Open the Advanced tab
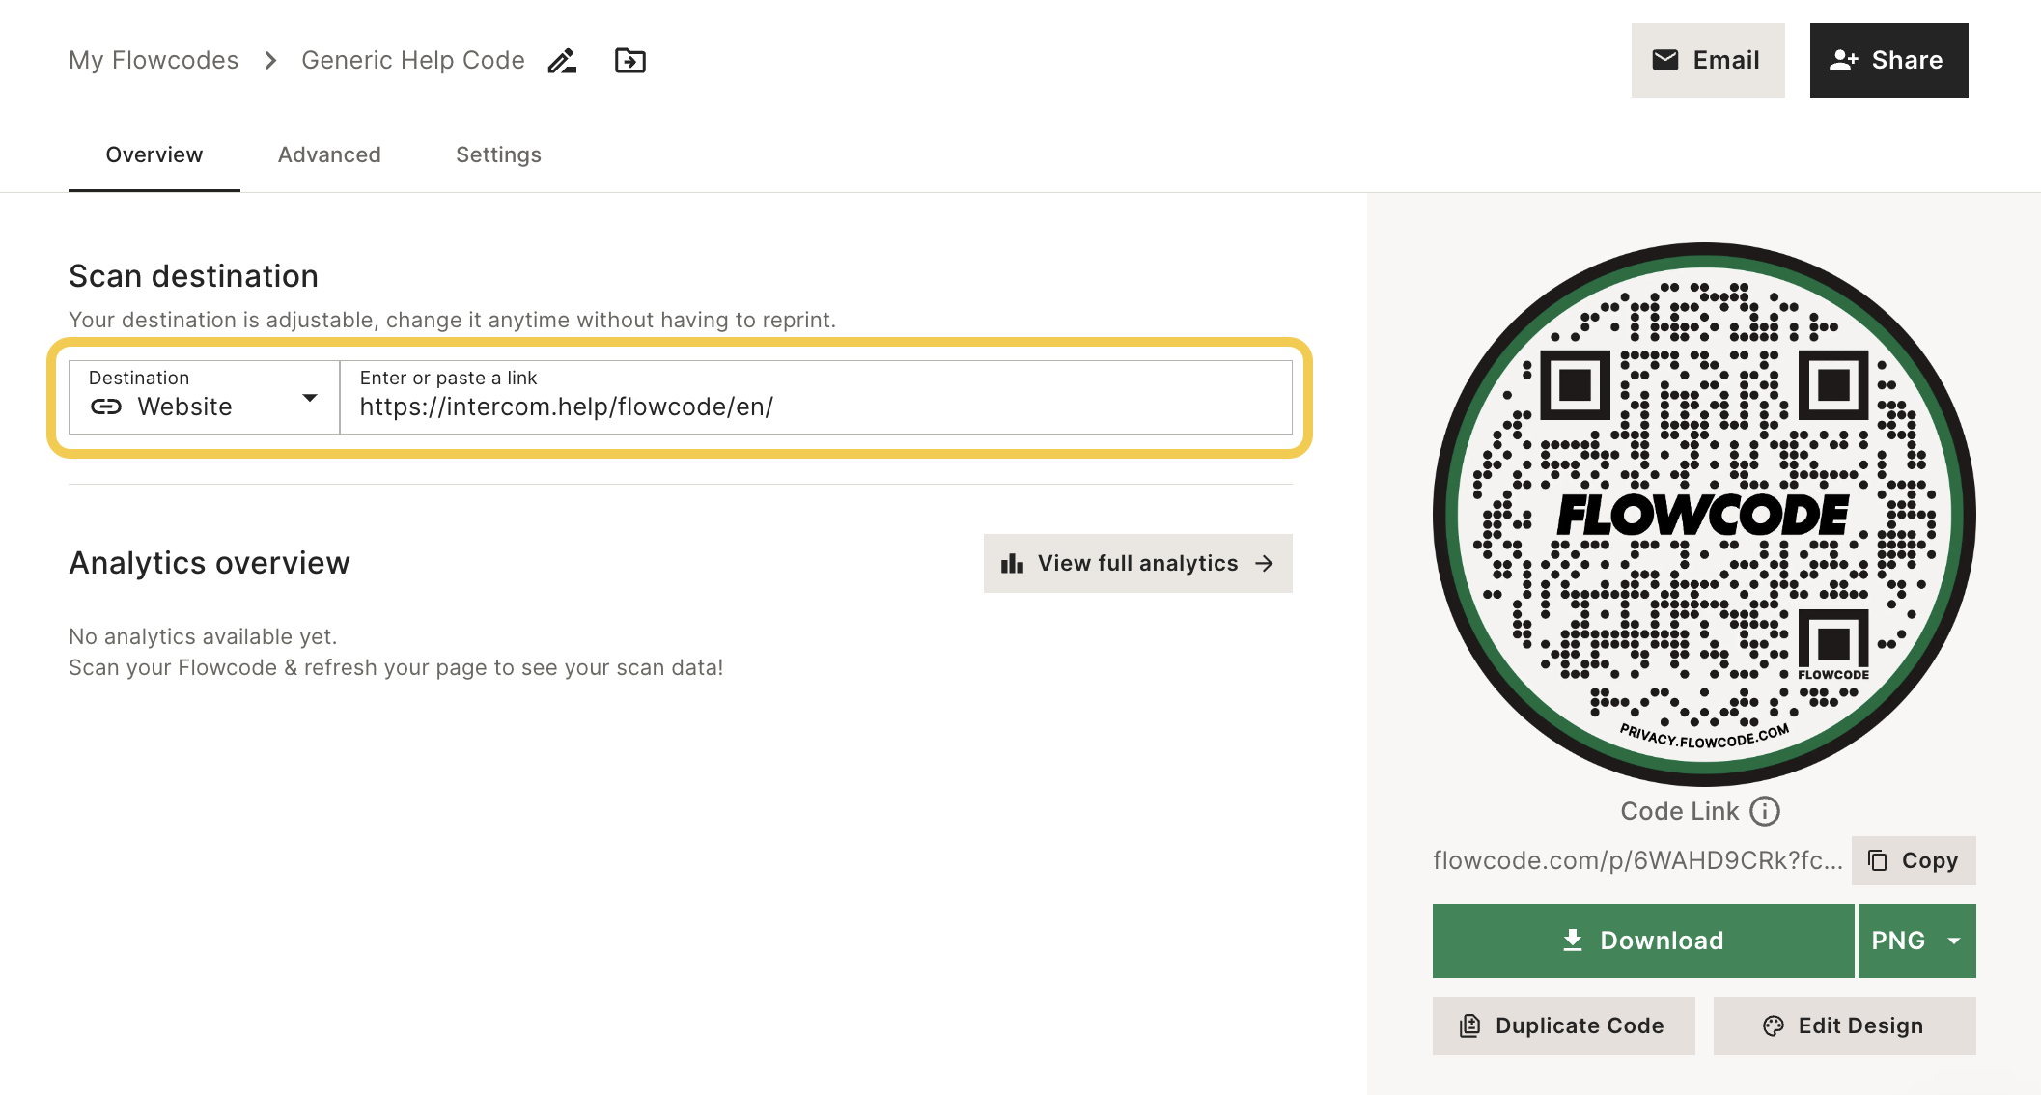This screenshot has height=1095, width=2041. [329, 154]
